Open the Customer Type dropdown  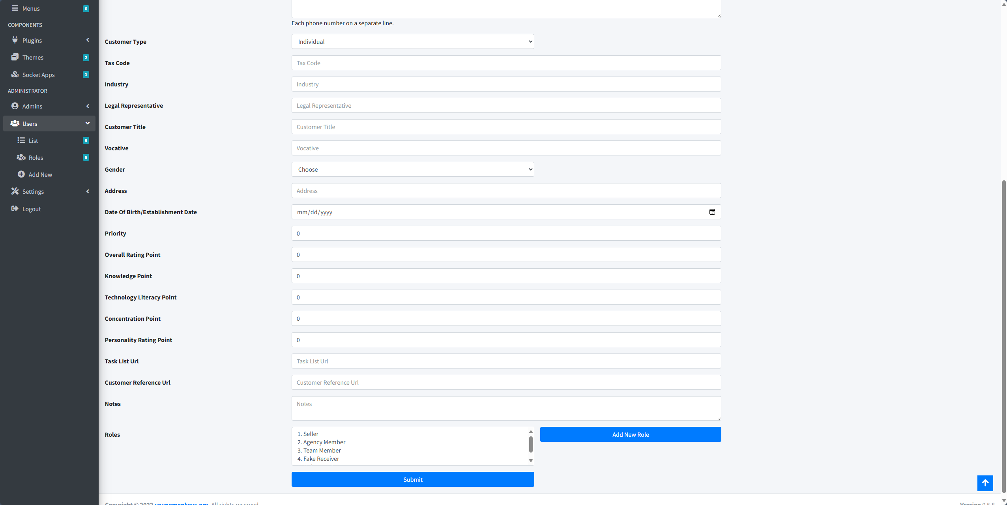pos(413,41)
